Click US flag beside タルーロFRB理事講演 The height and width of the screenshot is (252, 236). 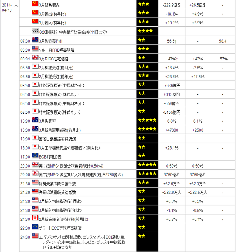35,49
